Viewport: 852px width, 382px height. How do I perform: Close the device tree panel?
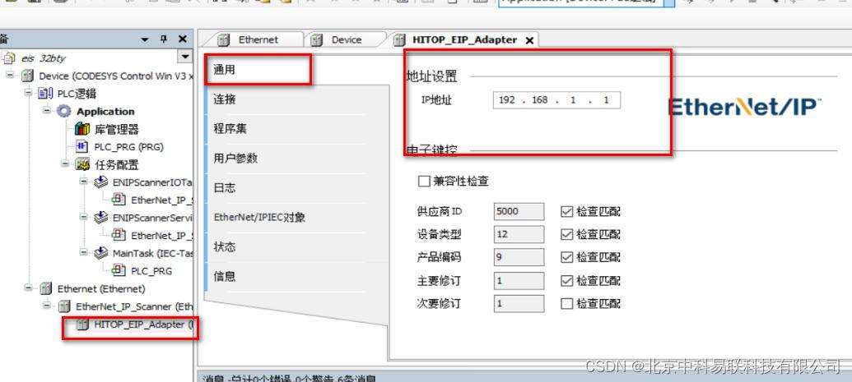click(x=183, y=39)
